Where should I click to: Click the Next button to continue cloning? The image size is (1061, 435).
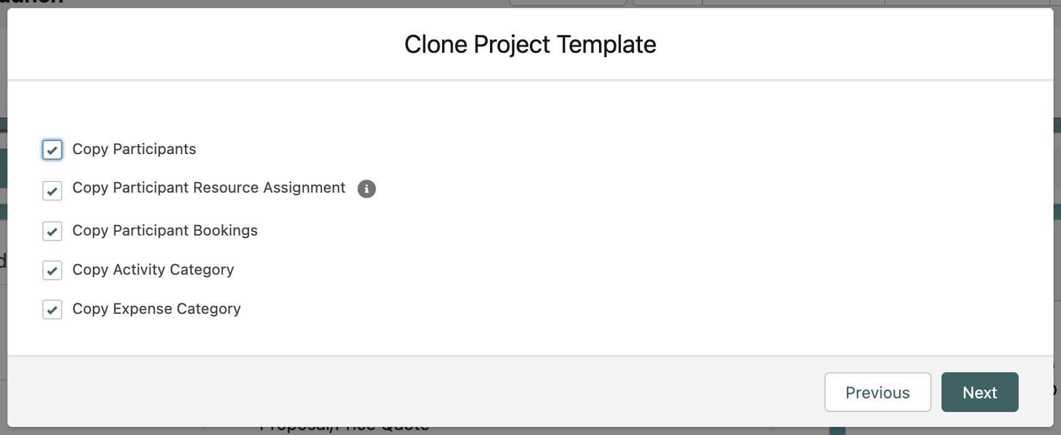pos(979,392)
